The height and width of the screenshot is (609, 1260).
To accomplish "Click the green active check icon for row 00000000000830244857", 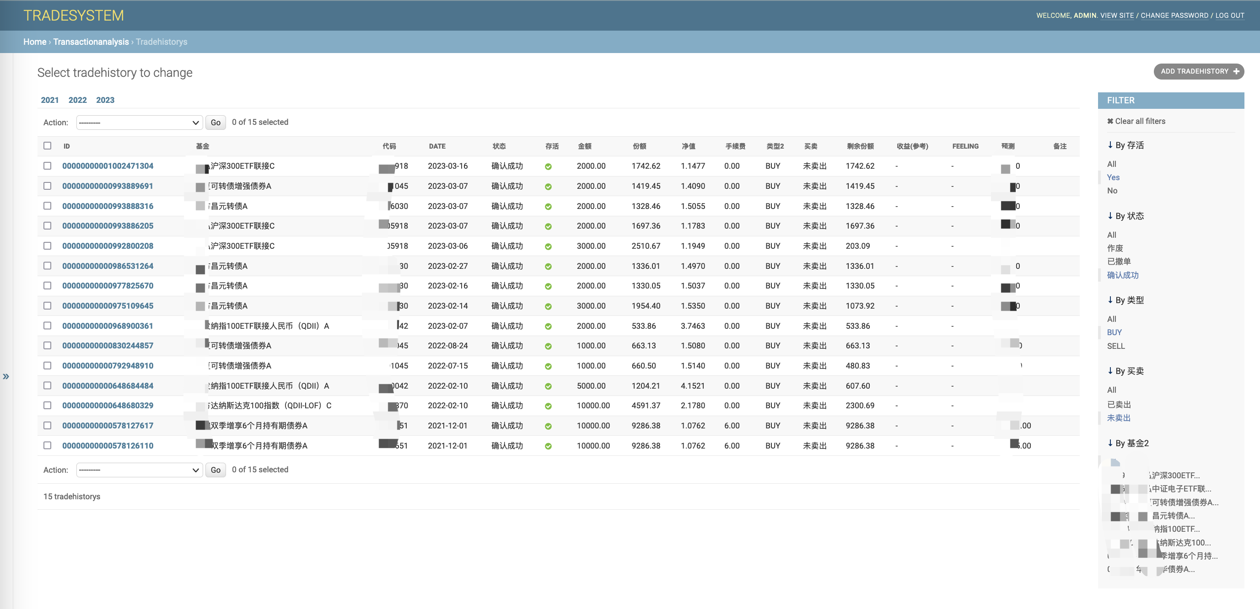I will click(548, 346).
